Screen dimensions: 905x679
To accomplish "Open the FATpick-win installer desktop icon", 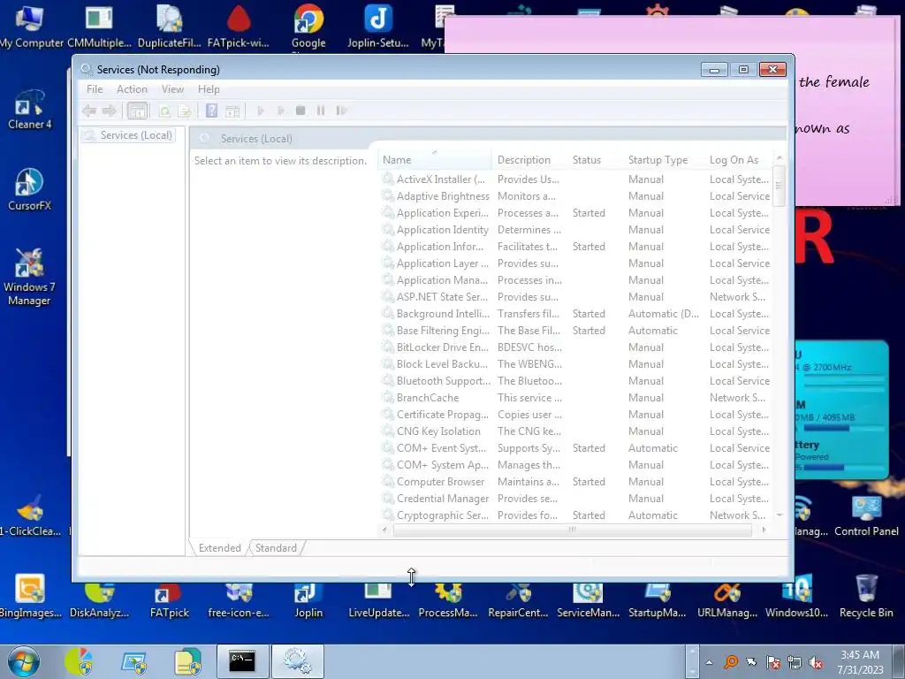I will click(x=239, y=26).
